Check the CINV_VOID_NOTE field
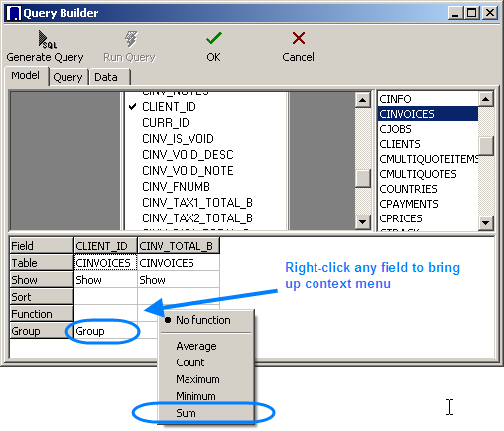The image size is (504, 431). click(188, 171)
